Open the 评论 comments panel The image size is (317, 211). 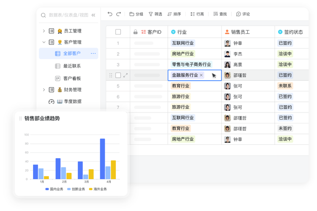coord(243,14)
